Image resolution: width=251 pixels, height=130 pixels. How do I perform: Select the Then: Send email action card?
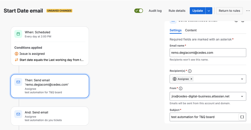[50, 86]
